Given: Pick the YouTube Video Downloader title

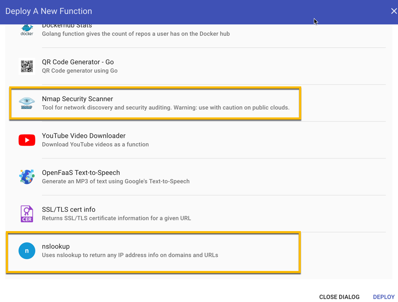Looking at the screenshot, I should coord(84,136).
